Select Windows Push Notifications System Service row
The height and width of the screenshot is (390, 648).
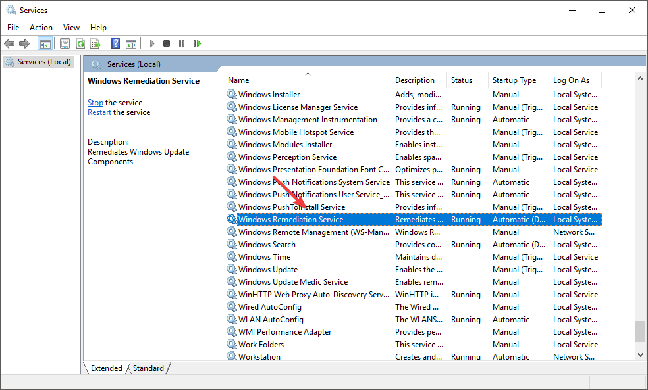click(x=414, y=182)
